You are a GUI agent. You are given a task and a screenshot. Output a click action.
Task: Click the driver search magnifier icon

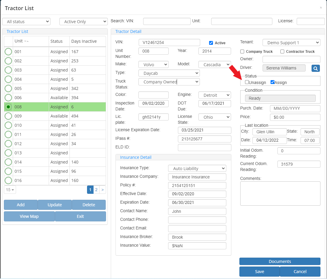[315, 68]
